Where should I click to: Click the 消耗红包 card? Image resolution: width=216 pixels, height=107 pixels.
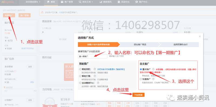(156, 104)
